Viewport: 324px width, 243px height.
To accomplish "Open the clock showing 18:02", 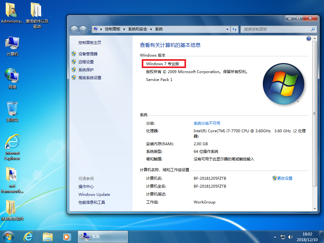I will point(307,237).
